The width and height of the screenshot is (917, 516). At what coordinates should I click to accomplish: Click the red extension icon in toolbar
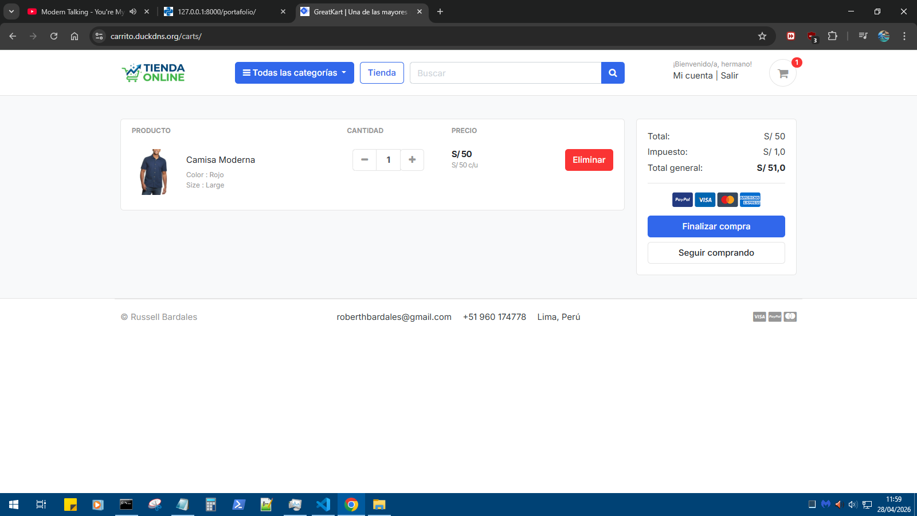791,36
